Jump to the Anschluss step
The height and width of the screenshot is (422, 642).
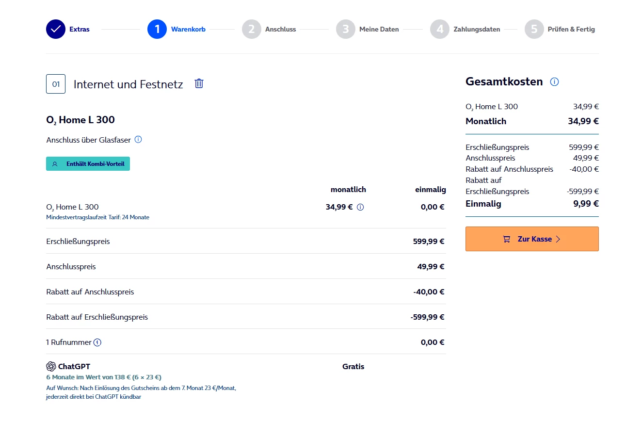(x=280, y=29)
